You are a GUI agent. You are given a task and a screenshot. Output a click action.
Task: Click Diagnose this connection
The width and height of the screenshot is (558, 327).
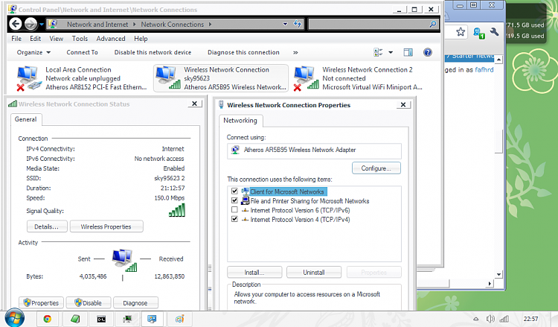(x=243, y=52)
